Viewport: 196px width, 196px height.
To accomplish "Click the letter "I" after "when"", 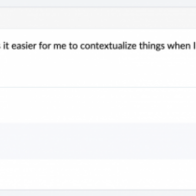I will click(195, 46).
